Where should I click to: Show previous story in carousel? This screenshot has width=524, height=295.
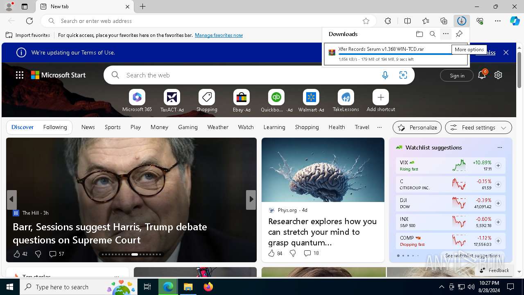tap(11, 200)
